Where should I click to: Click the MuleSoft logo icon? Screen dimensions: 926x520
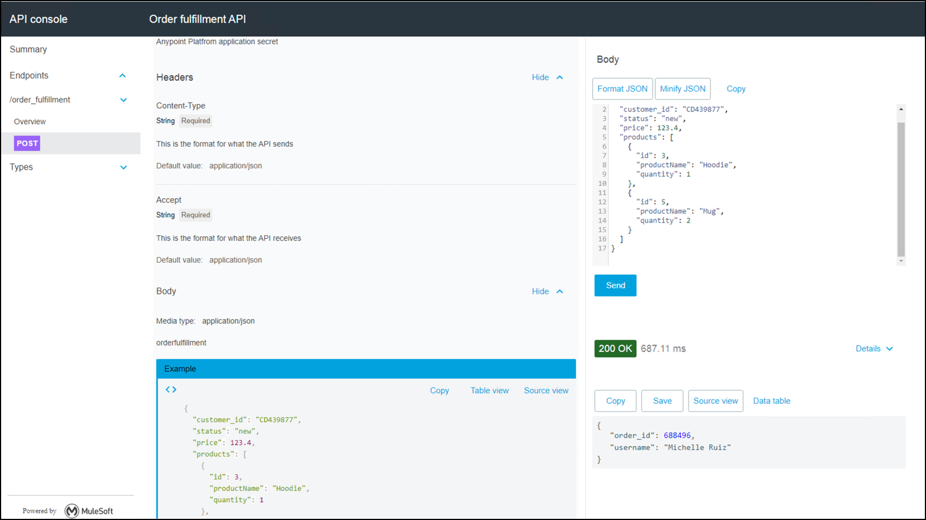click(72, 510)
